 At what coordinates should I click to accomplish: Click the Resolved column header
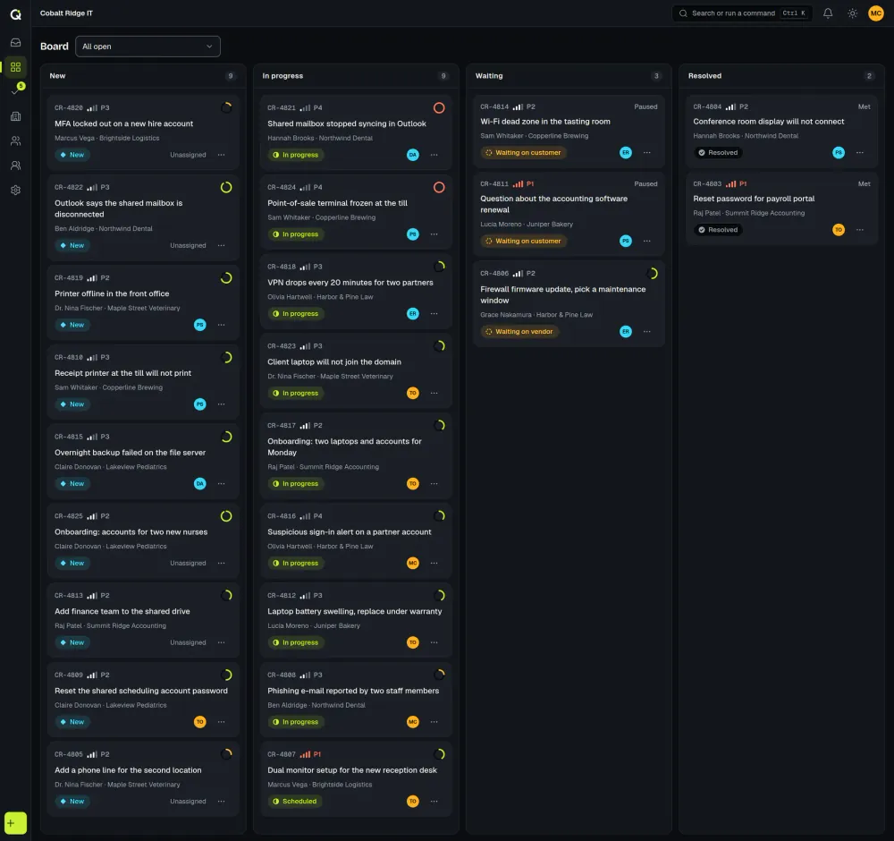click(704, 76)
